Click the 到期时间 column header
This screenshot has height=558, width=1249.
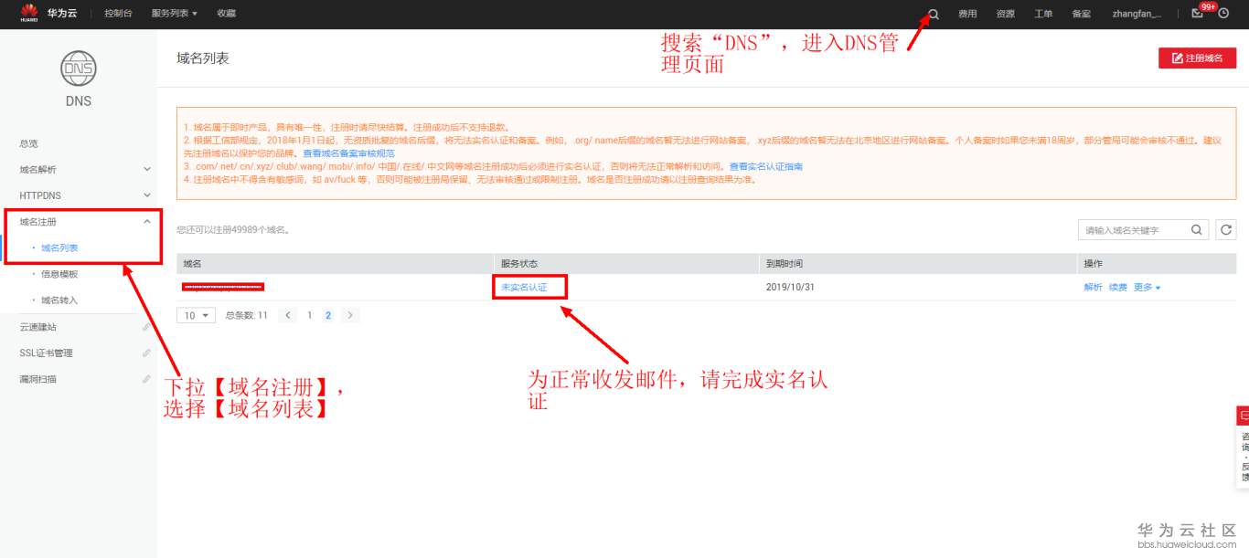coord(784,263)
